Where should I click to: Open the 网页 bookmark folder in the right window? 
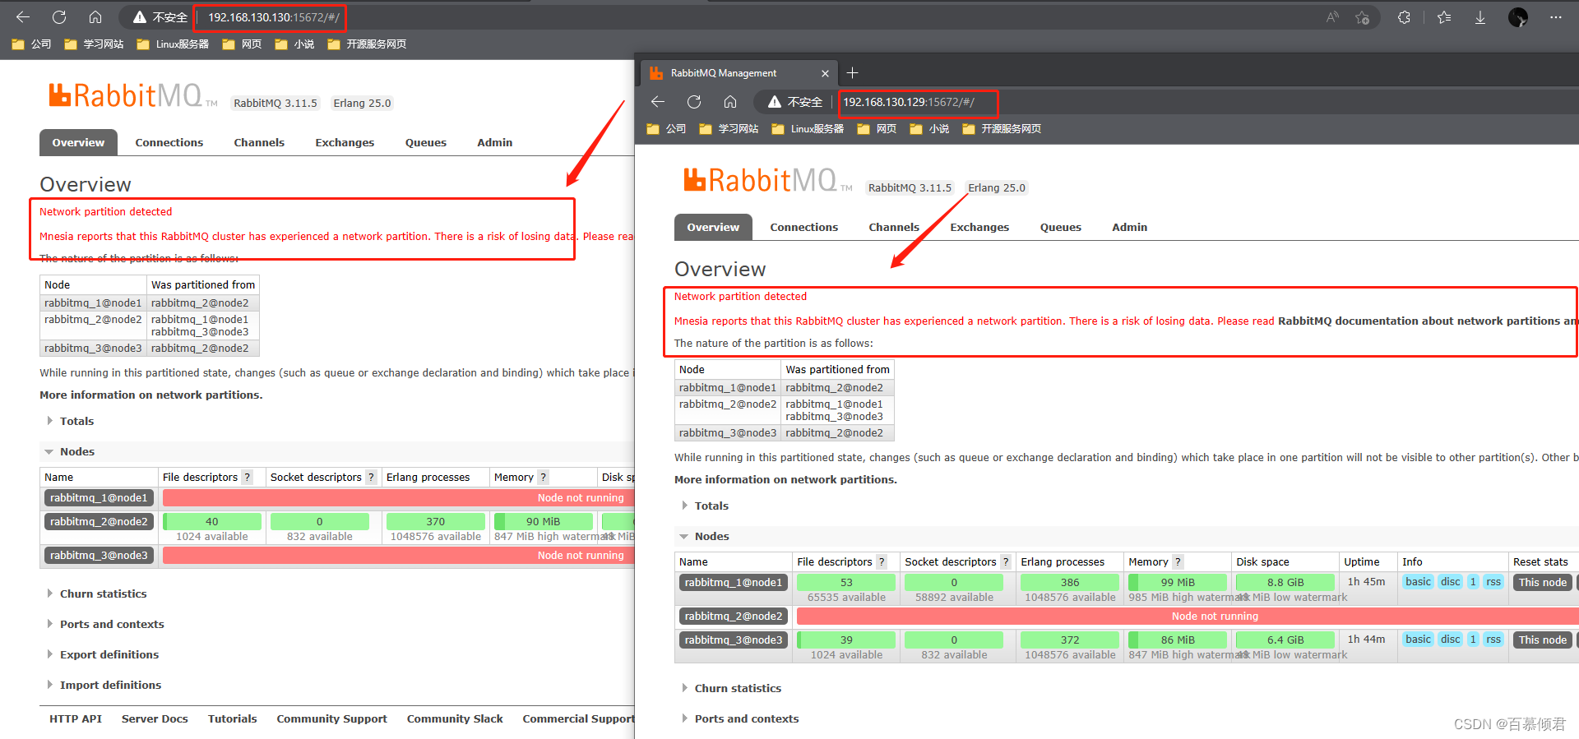tap(877, 129)
